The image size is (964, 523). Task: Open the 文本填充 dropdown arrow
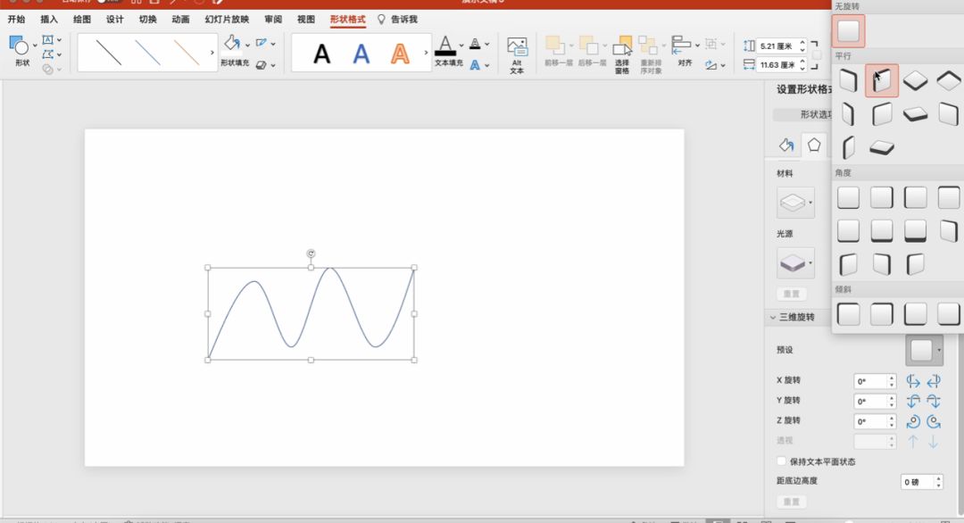pyautogui.click(x=461, y=46)
